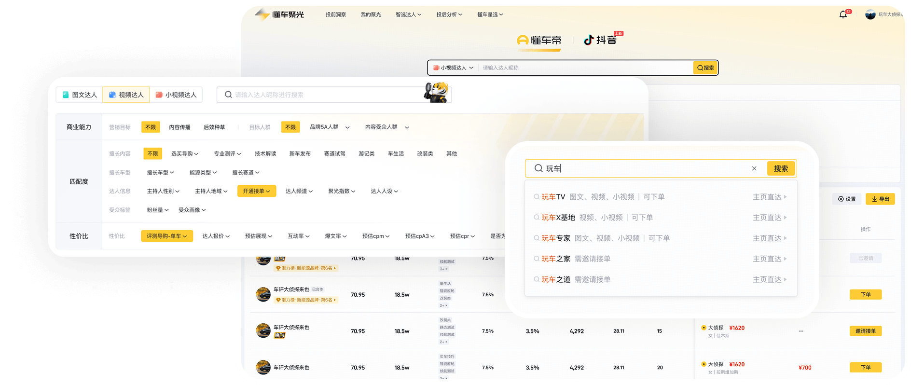Click the 设置 gear button
Image resolution: width=911 pixels, height=385 pixels.
(x=847, y=199)
